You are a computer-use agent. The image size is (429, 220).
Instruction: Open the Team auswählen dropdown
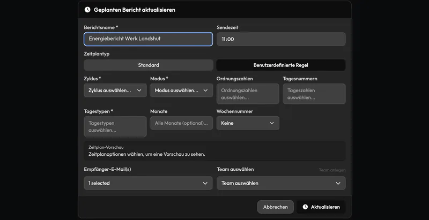(x=281, y=183)
